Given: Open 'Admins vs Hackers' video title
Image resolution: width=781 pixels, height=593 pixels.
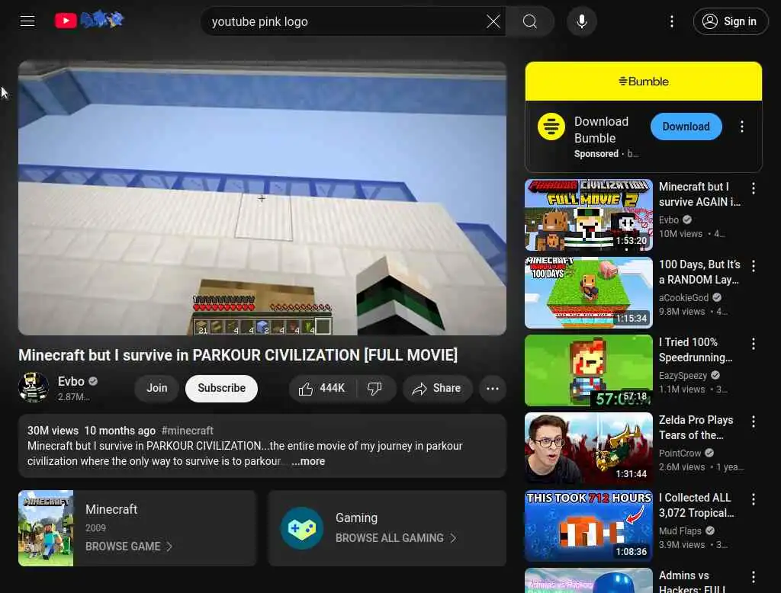Looking at the screenshot, I should pos(692,582).
